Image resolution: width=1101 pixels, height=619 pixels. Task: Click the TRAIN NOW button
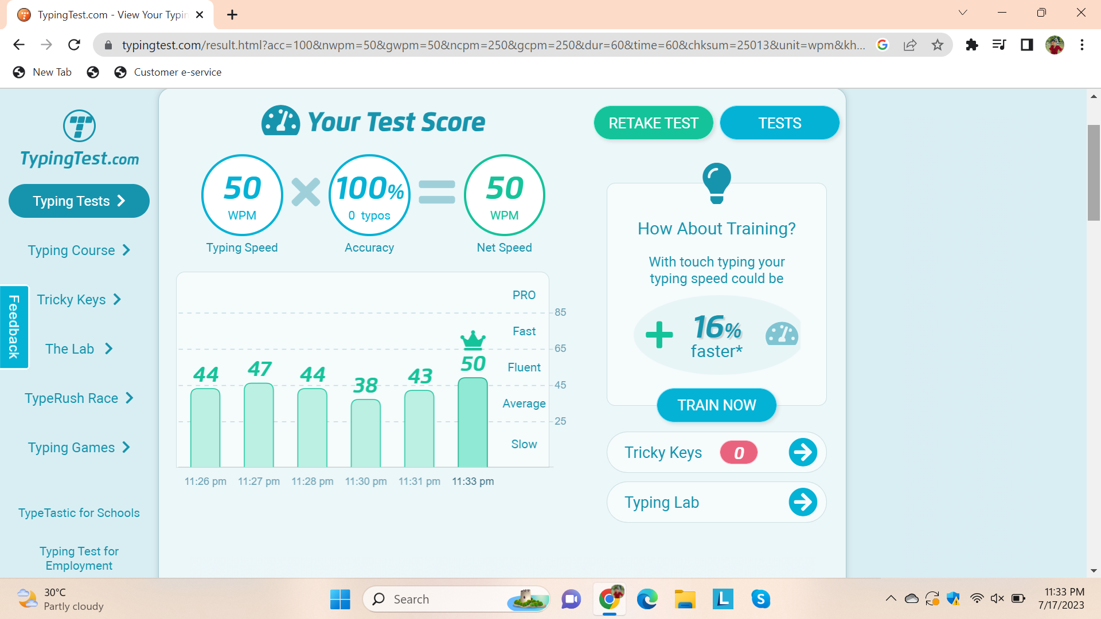[716, 405]
